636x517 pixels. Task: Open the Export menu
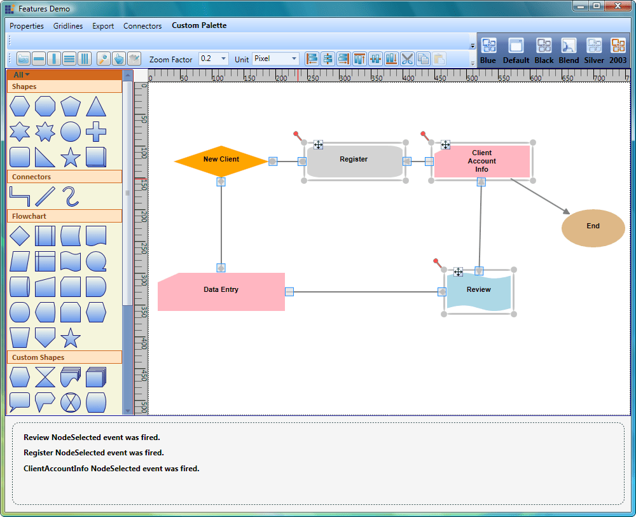click(103, 26)
